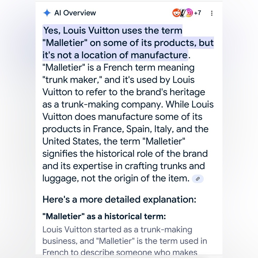Screen dimensions: 258x258
Task: Click the '"Malletier" as a historical term:' subheading
Action: tap(104, 216)
